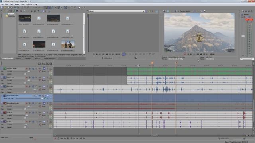Select the two-characters thumbnail in Project Media
This screenshot has width=255, height=143.
68,44
